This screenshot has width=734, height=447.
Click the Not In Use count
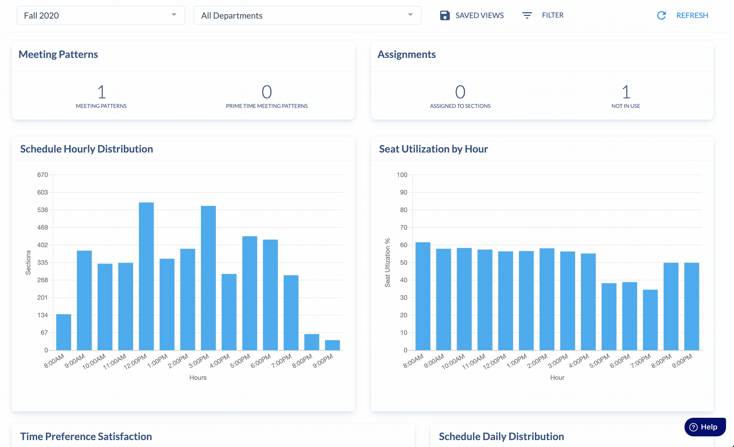pyautogui.click(x=626, y=92)
